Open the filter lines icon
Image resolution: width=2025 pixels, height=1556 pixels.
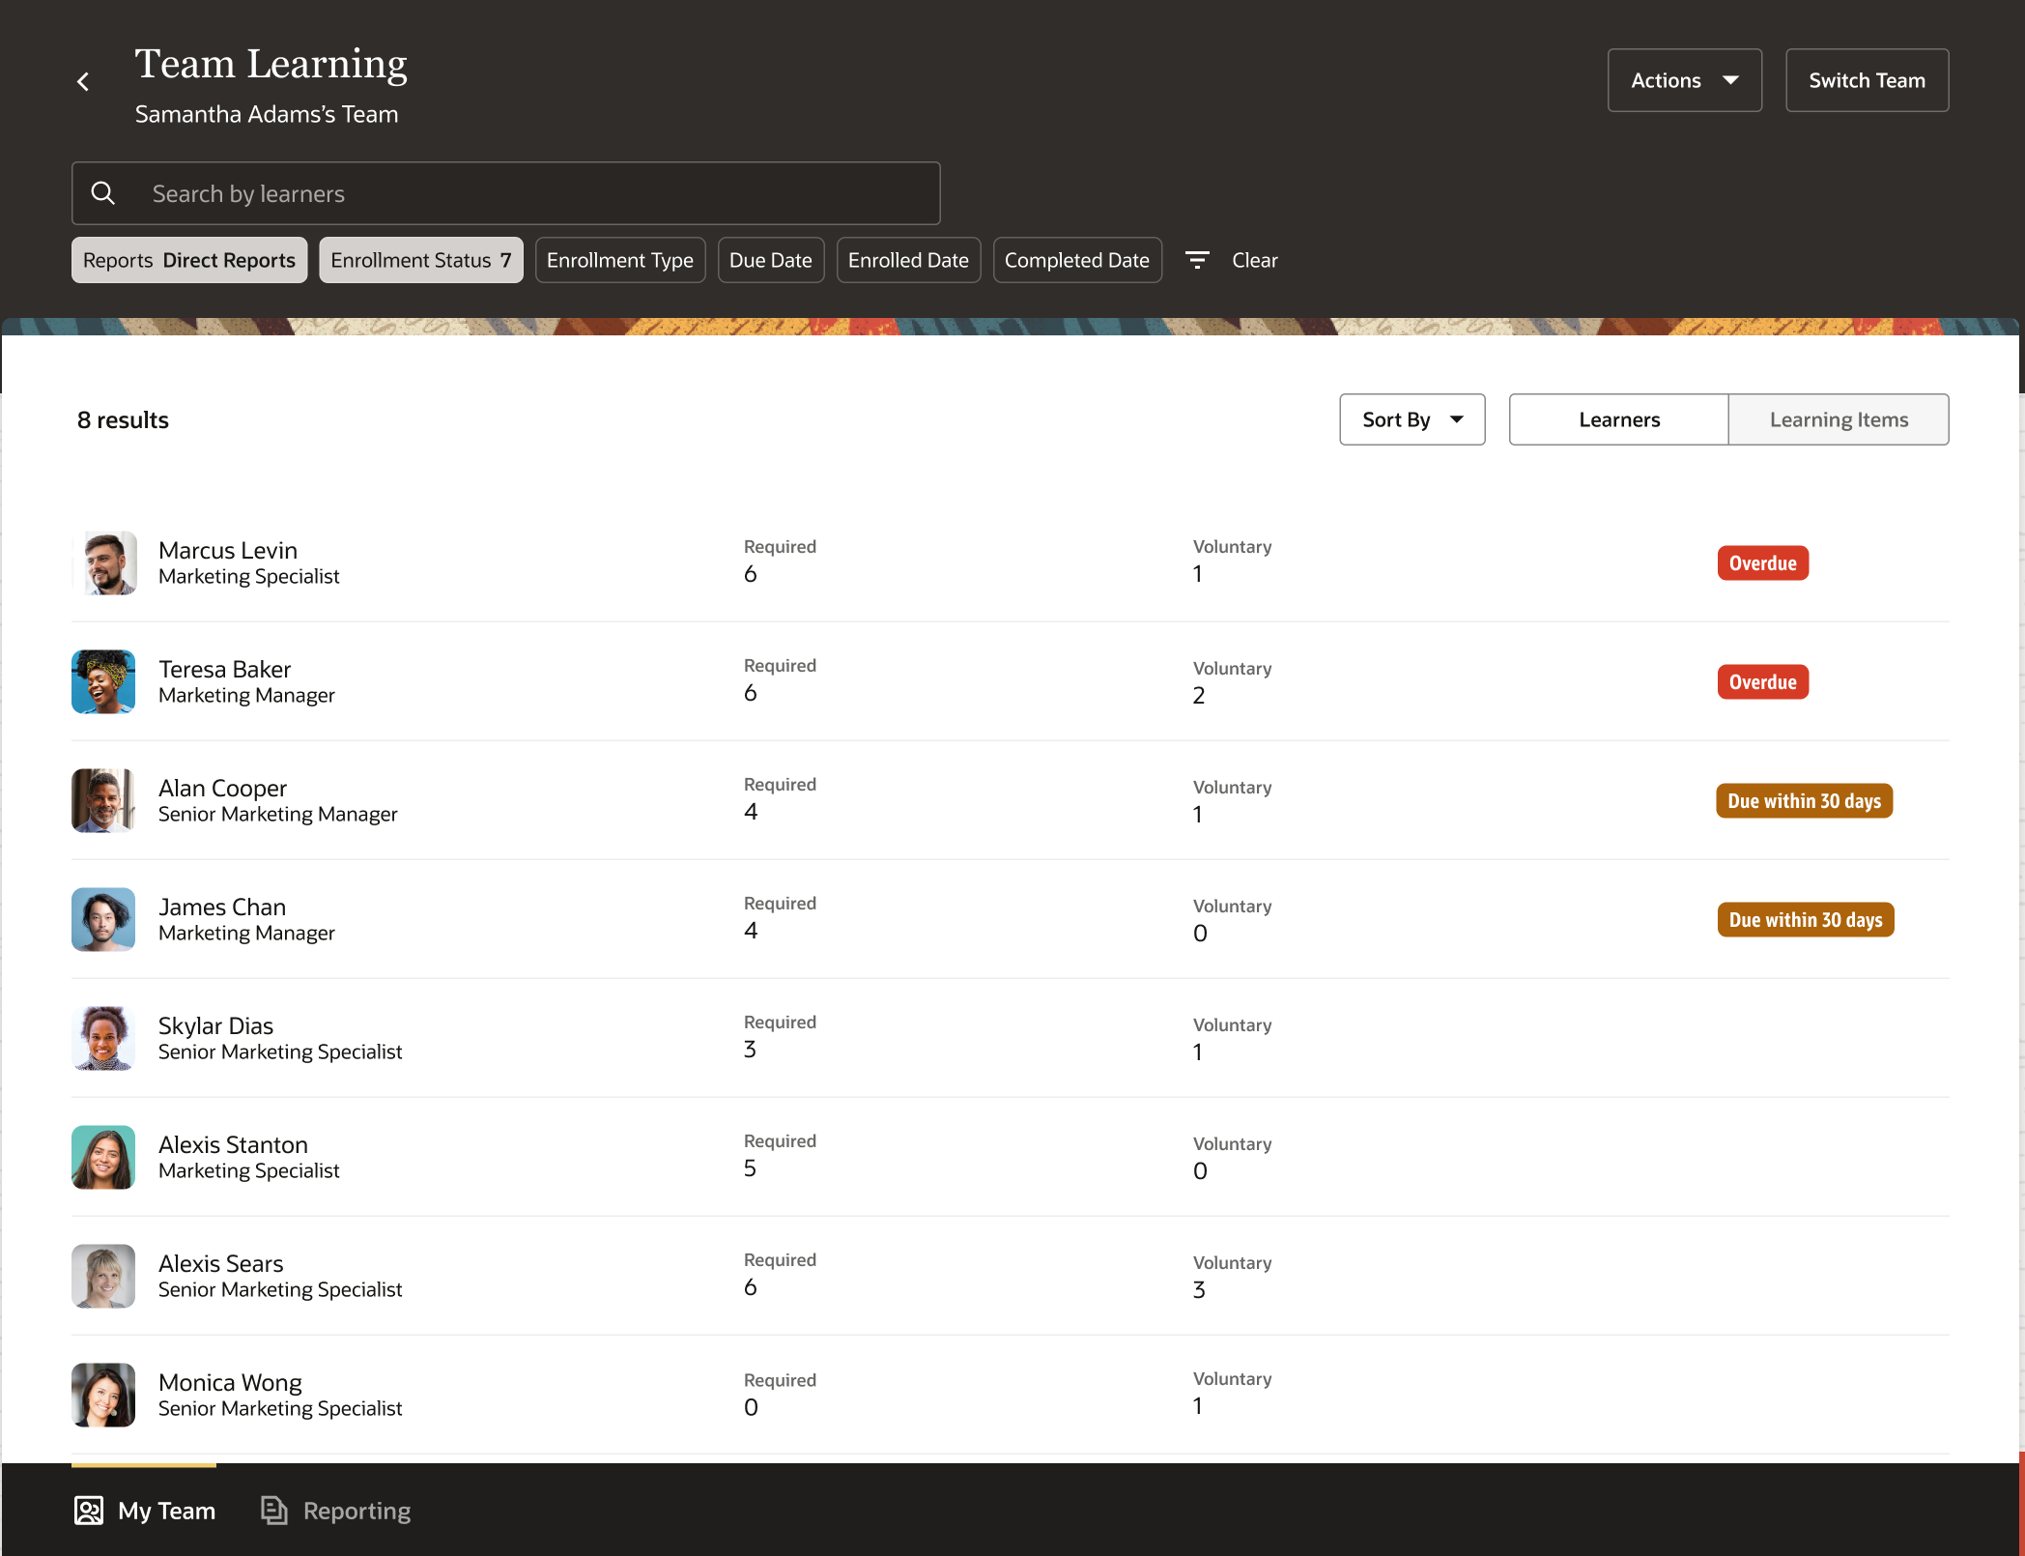(1197, 260)
